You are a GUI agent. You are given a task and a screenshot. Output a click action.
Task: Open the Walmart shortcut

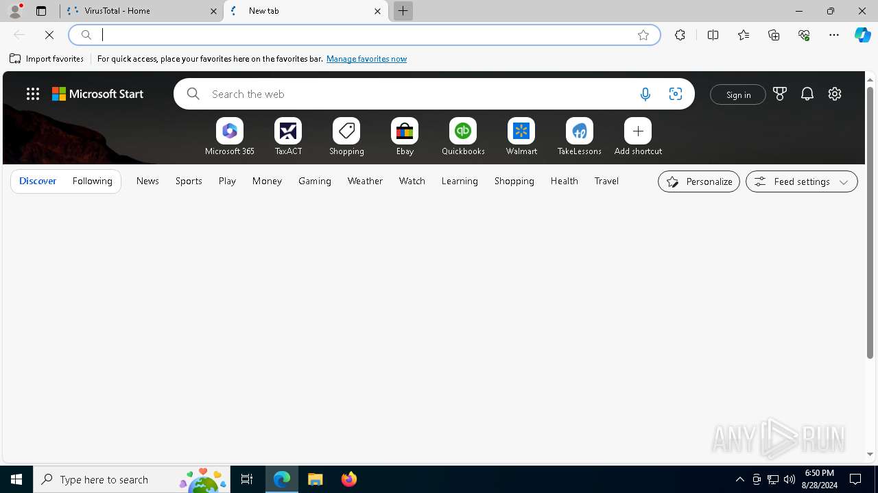(521, 137)
